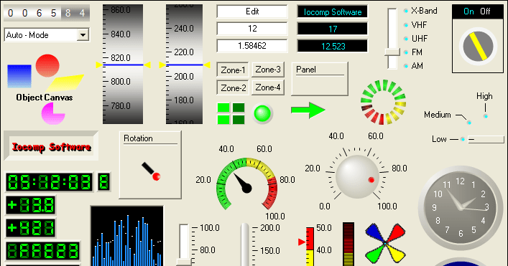The width and height of the screenshot is (508, 266).
Task: Click the 05:22:03 seven-segment clock display
Action: pos(50,182)
